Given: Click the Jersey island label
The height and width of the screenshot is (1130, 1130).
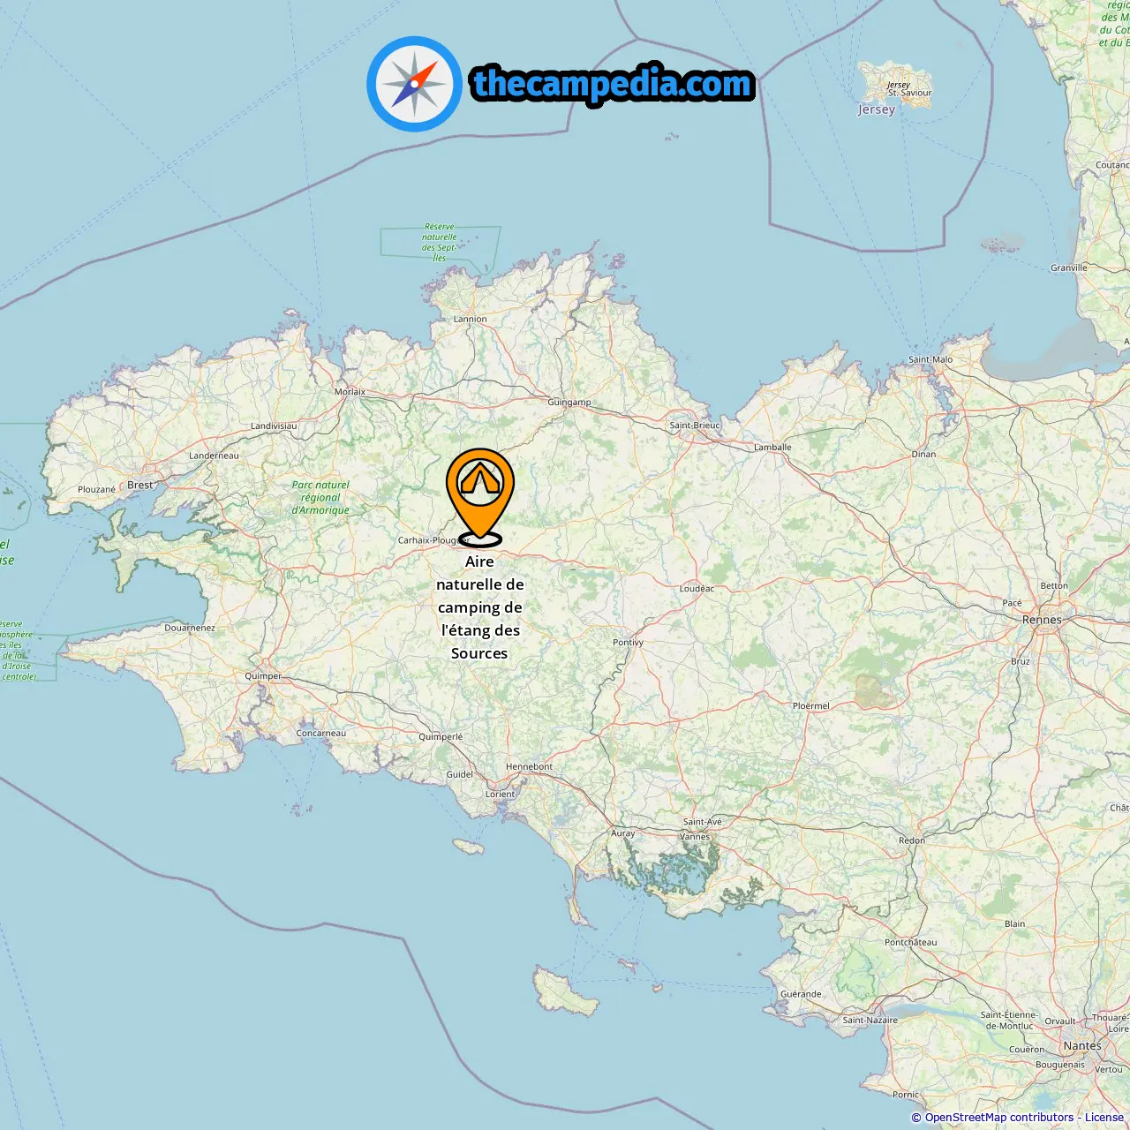Looking at the screenshot, I should (877, 109).
